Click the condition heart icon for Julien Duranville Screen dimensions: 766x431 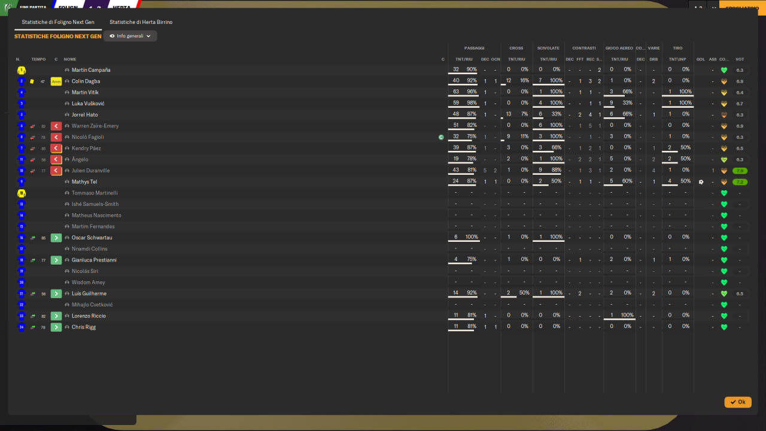pos(724,171)
